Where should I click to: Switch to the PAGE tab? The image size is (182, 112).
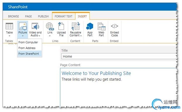click(x=28, y=16)
